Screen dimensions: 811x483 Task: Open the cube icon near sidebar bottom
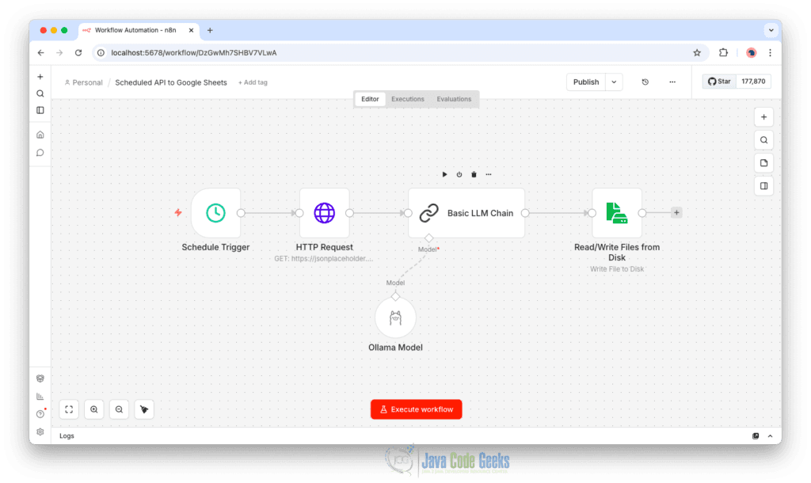click(x=40, y=378)
